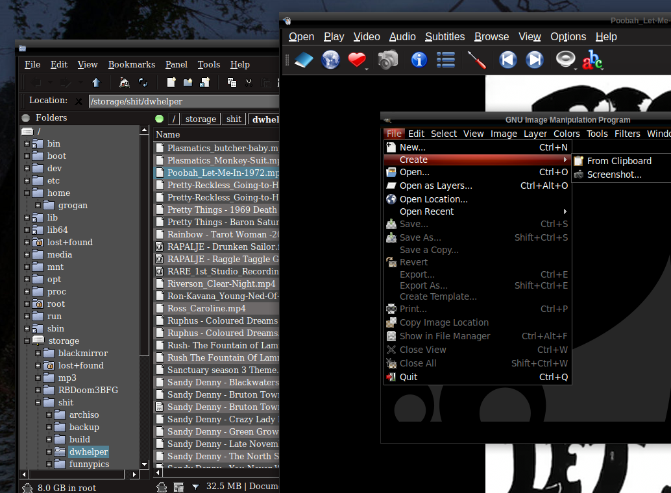671x493 pixels.
Task: Click the Location path input field
Action: tap(184, 101)
